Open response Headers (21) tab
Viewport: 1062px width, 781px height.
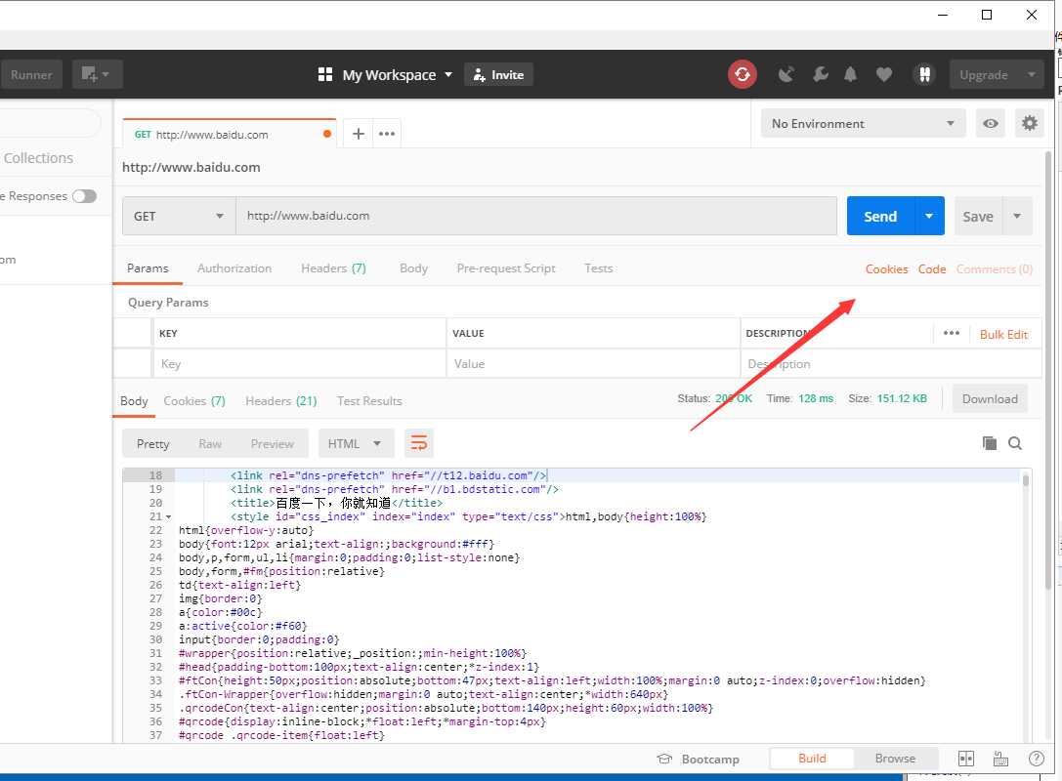tap(281, 400)
